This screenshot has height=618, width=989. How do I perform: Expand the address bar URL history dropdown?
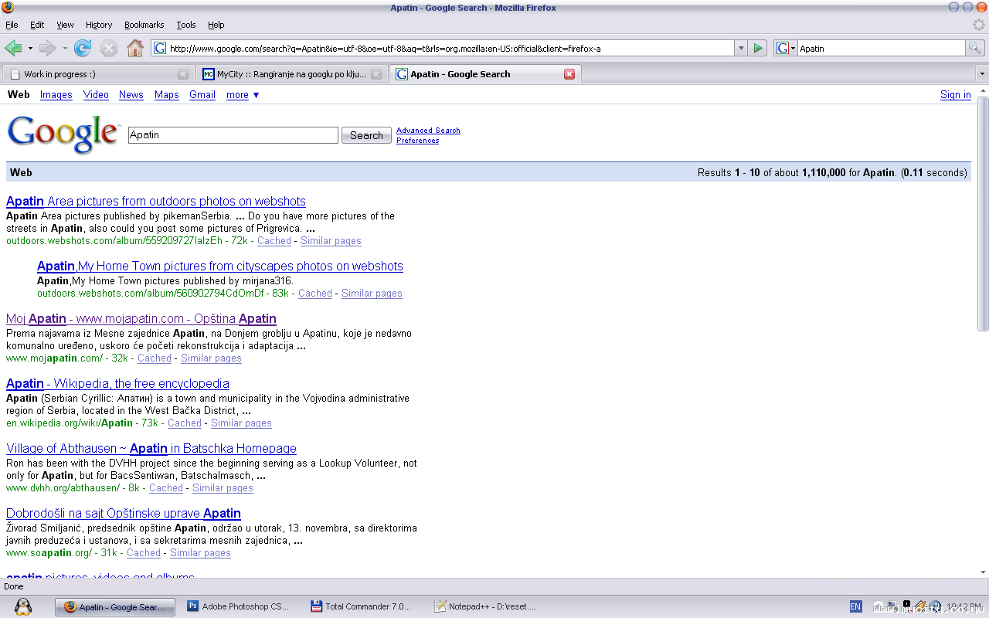coord(741,48)
